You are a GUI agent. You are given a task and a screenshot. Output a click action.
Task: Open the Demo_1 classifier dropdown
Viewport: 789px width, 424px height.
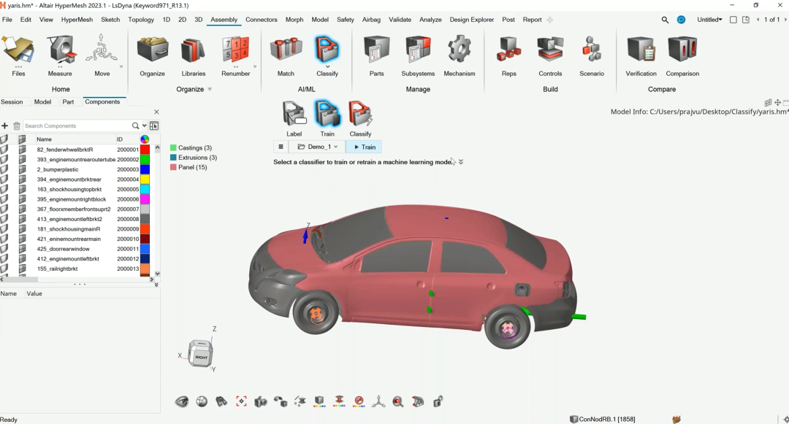coord(317,147)
